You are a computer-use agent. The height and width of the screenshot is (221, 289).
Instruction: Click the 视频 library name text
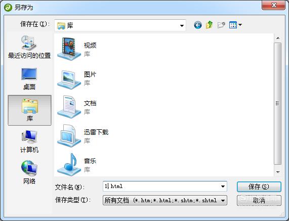[90, 45]
